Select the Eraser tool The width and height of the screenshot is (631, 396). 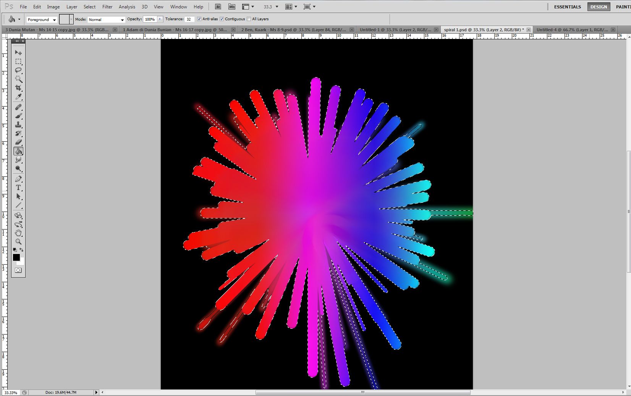(x=18, y=142)
